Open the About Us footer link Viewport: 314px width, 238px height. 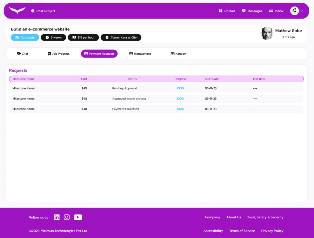pyautogui.click(x=234, y=217)
